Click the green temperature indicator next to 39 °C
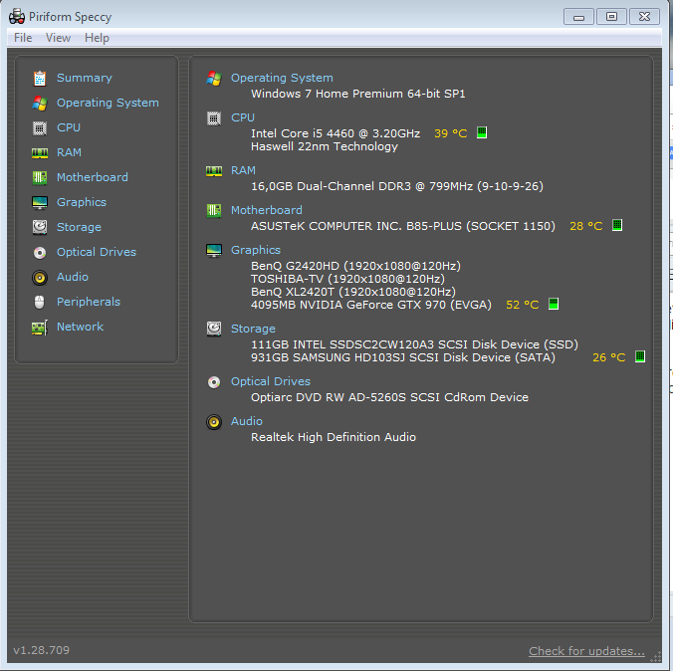Viewport: 673px width, 671px height. [x=482, y=132]
